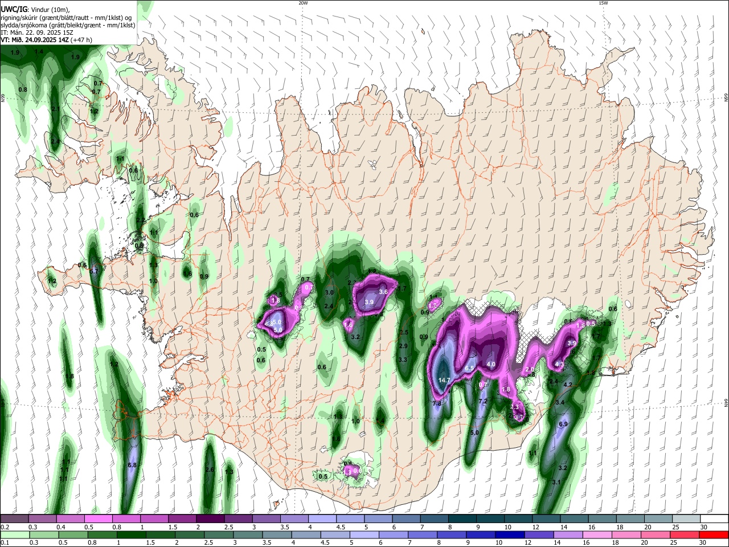Click the 7.8 rain value below 14.7
Screen dimensions: 729x547
click(437, 403)
